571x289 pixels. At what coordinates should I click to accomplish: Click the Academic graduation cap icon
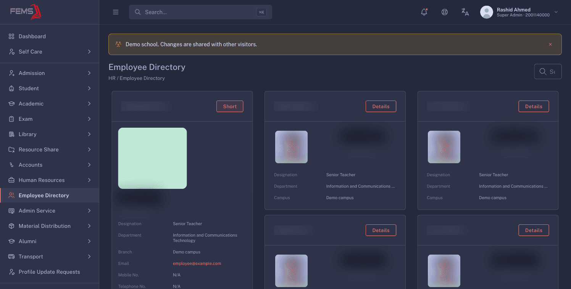point(11,104)
